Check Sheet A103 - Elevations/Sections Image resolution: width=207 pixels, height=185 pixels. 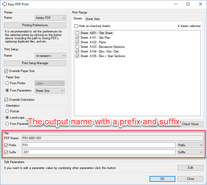pos(77,47)
